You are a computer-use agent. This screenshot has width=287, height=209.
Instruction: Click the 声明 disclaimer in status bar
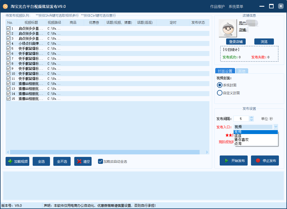click(x=100, y=206)
